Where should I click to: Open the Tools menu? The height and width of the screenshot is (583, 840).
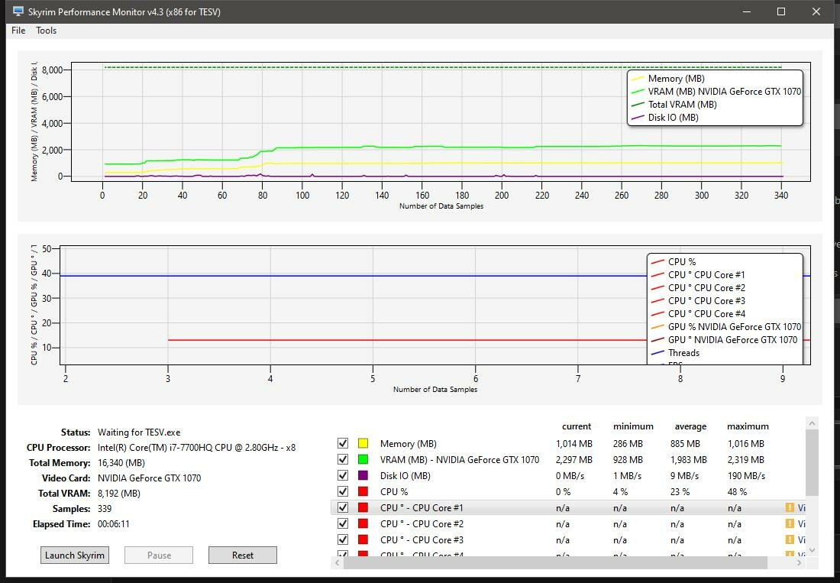pos(46,31)
